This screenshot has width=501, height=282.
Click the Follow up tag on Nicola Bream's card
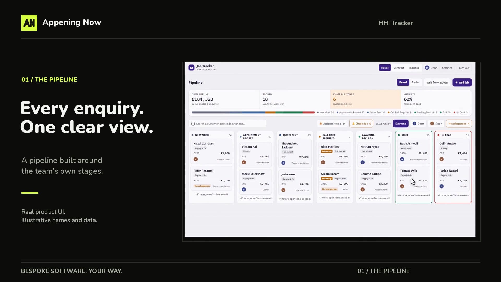[327, 179]
